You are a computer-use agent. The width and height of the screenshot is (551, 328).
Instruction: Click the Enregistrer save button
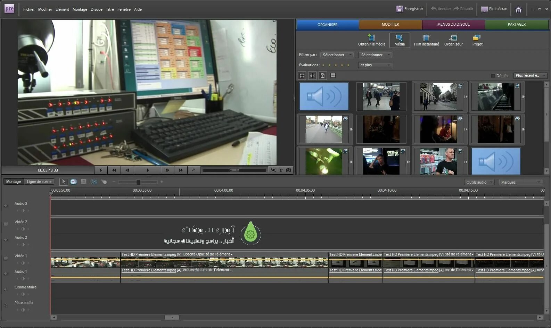click(x=410, y=9)
